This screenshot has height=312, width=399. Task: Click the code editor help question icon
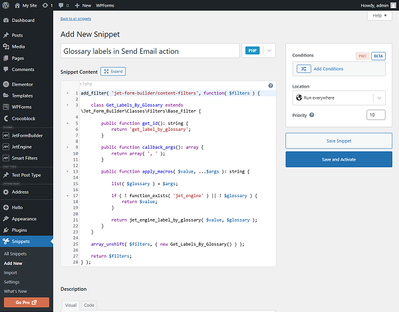point(271,86)
